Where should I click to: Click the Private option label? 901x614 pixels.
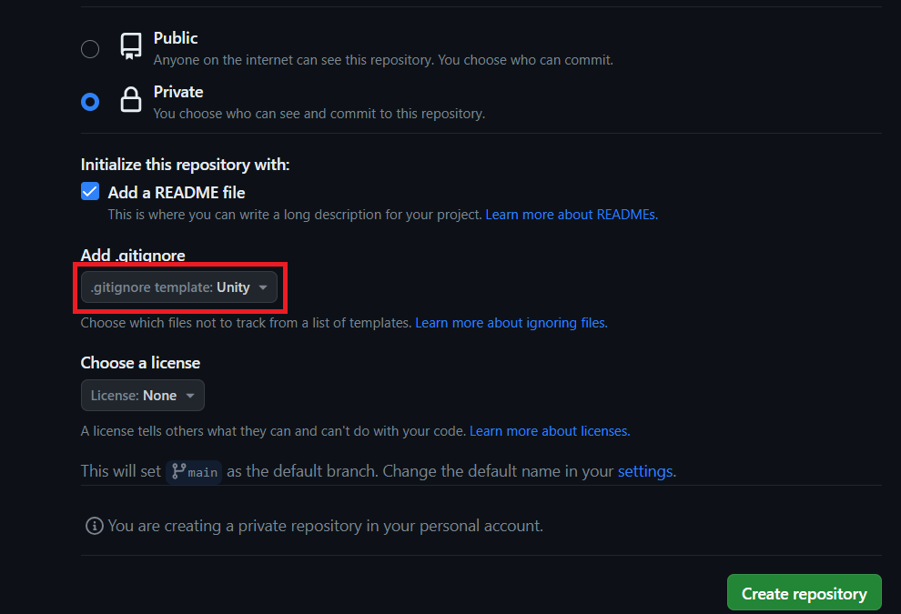(178, 92)
